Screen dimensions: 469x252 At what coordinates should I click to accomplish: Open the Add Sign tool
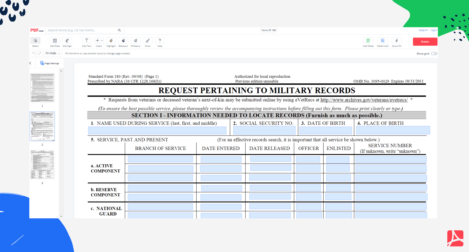point(67,41)
